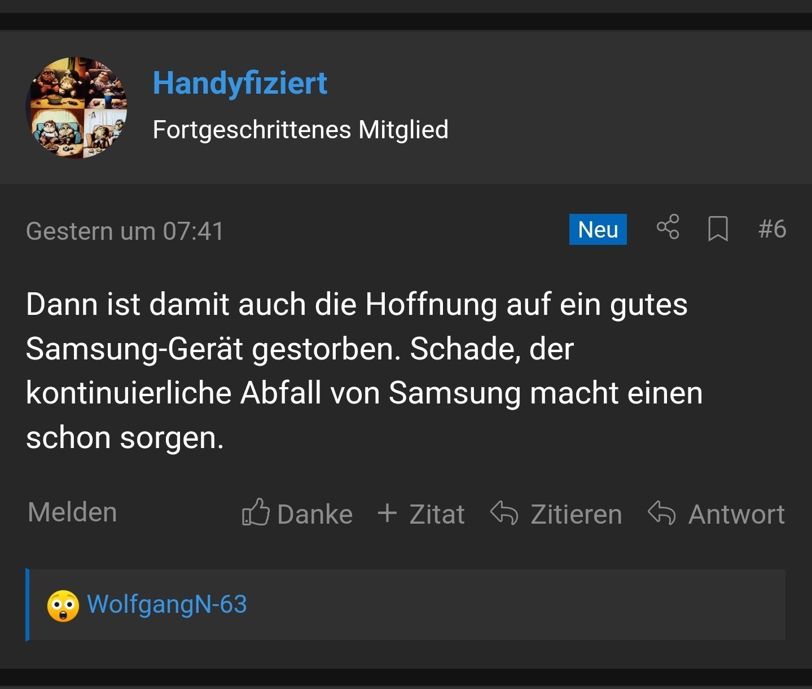
Task: Open WolfgangN-63's profile from the reactions bar
Action: (x=167, y=604)
